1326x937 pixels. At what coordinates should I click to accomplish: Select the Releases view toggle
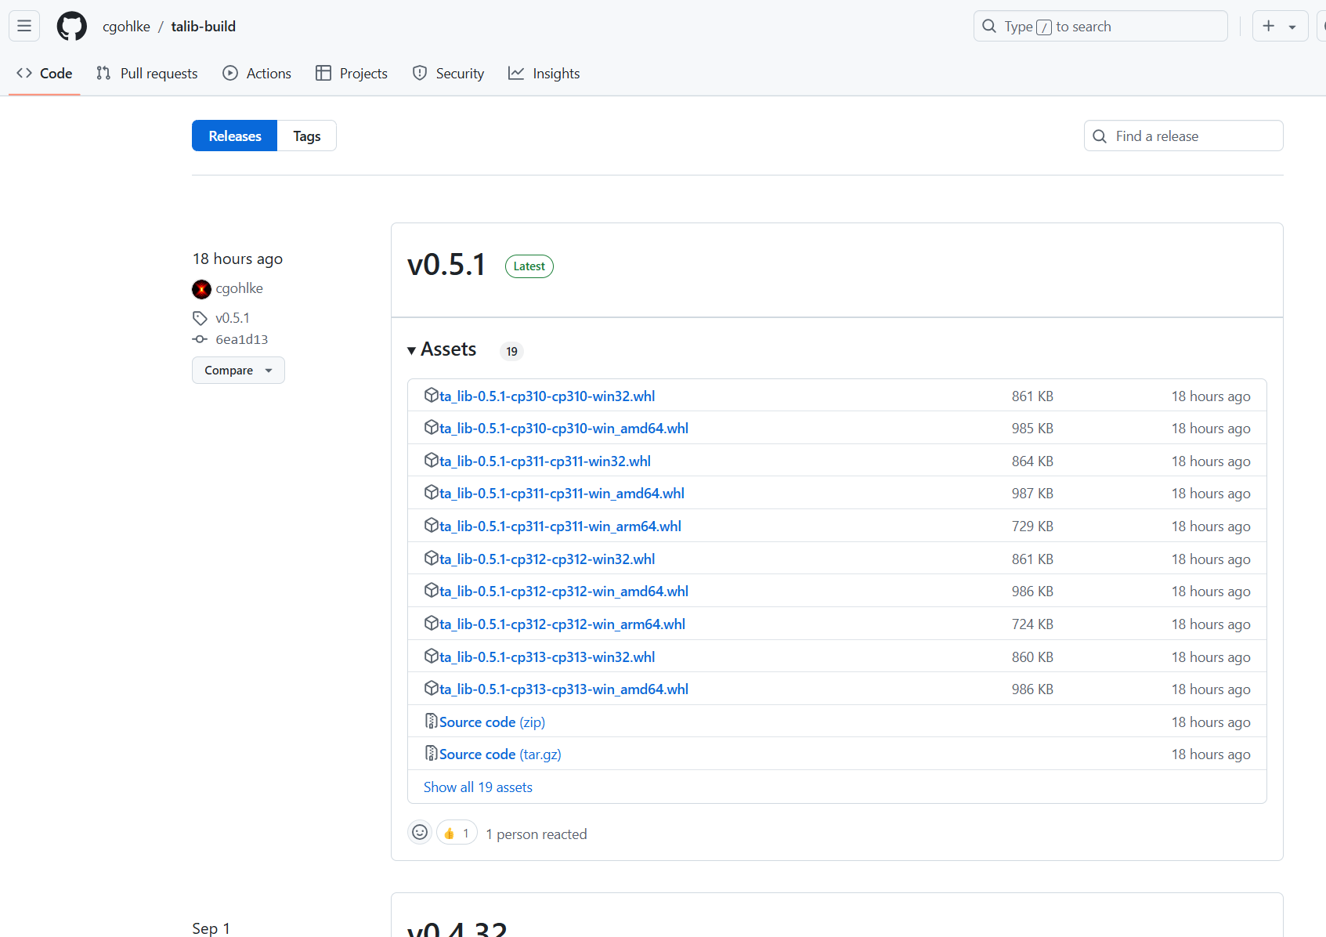coord(234,135)
